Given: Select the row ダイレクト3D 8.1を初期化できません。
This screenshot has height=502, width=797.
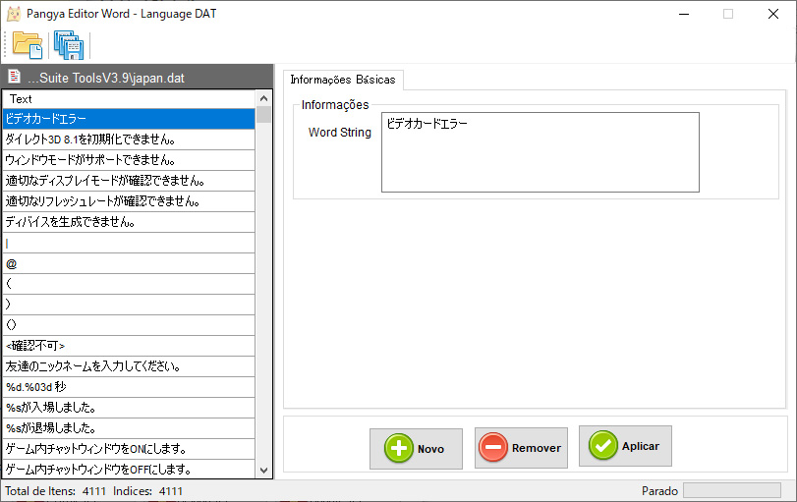Looking at the screenshot, I should pyautogui.click(x=129, y=139).
